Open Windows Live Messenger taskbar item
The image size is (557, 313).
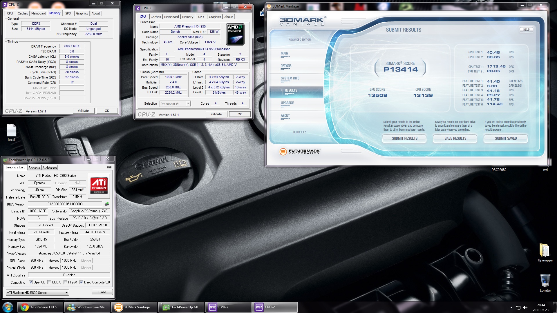(87, 307)
